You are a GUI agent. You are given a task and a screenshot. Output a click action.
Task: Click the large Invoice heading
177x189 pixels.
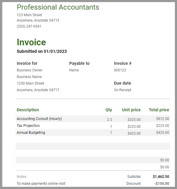31,42
